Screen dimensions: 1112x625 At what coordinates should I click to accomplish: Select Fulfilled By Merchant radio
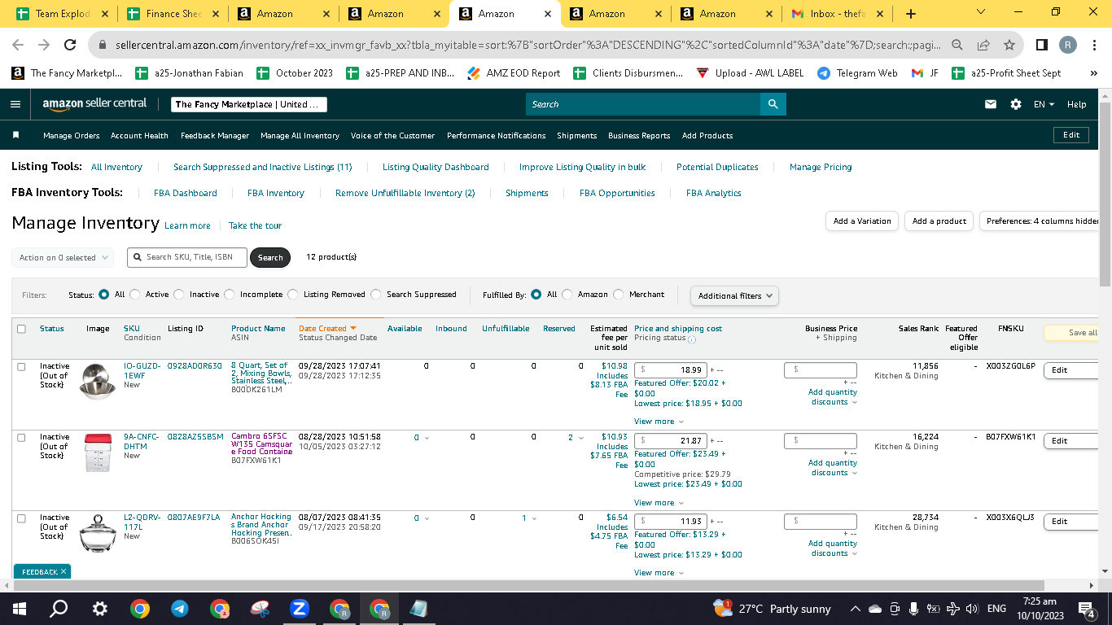click(x=619, y=295)
